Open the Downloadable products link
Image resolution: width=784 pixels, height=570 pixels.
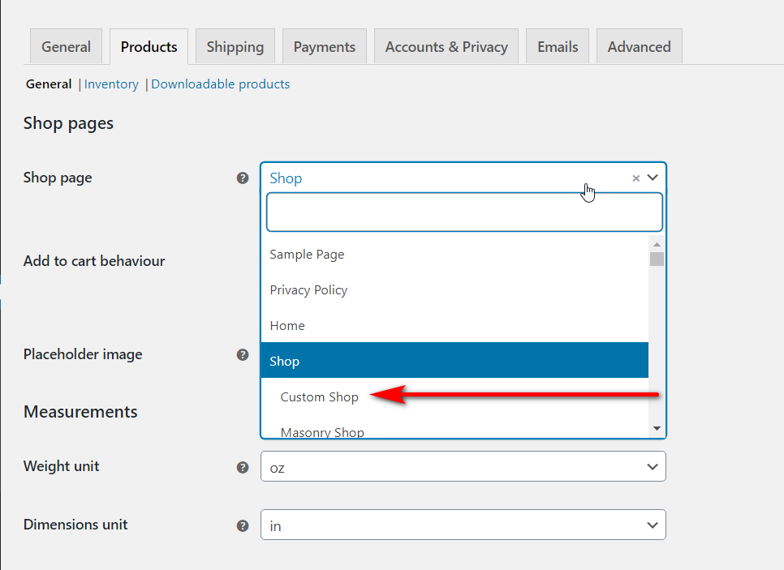tap(221, 84)
